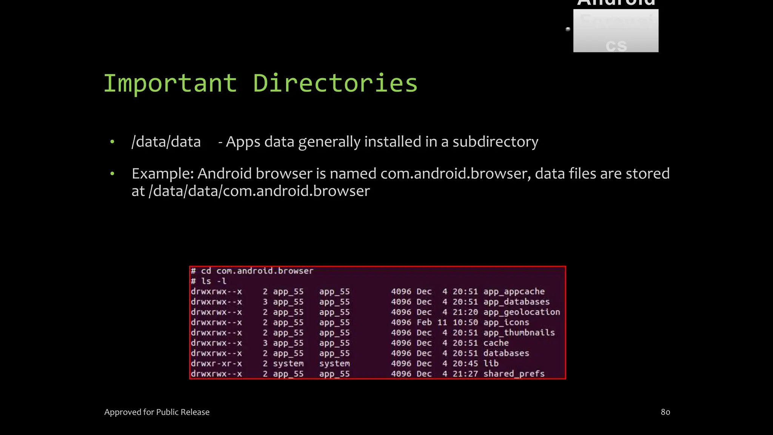Click the "/data/data/com.android.browser" path text
The width and height of the screenshot is (773, 435).
pos(259,191)
